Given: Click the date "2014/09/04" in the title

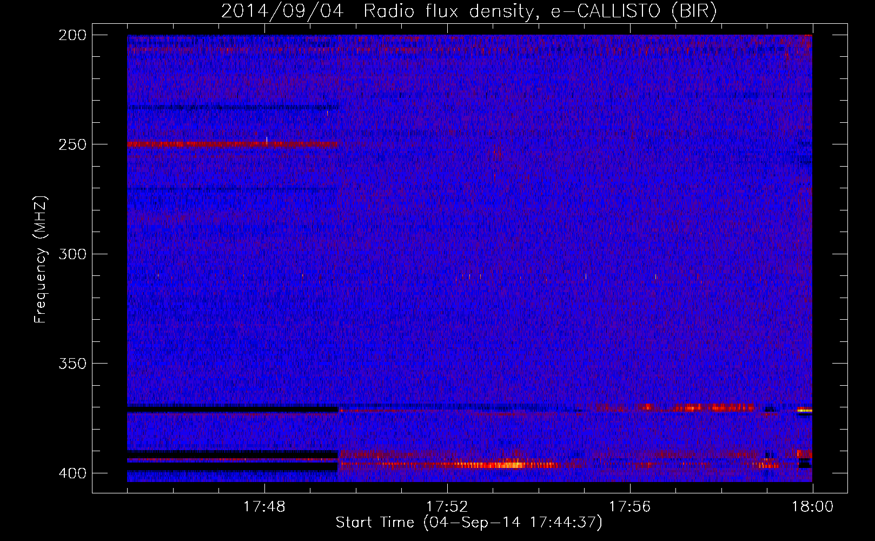Looking at the screenshot, I should click(x=282, y=11).
